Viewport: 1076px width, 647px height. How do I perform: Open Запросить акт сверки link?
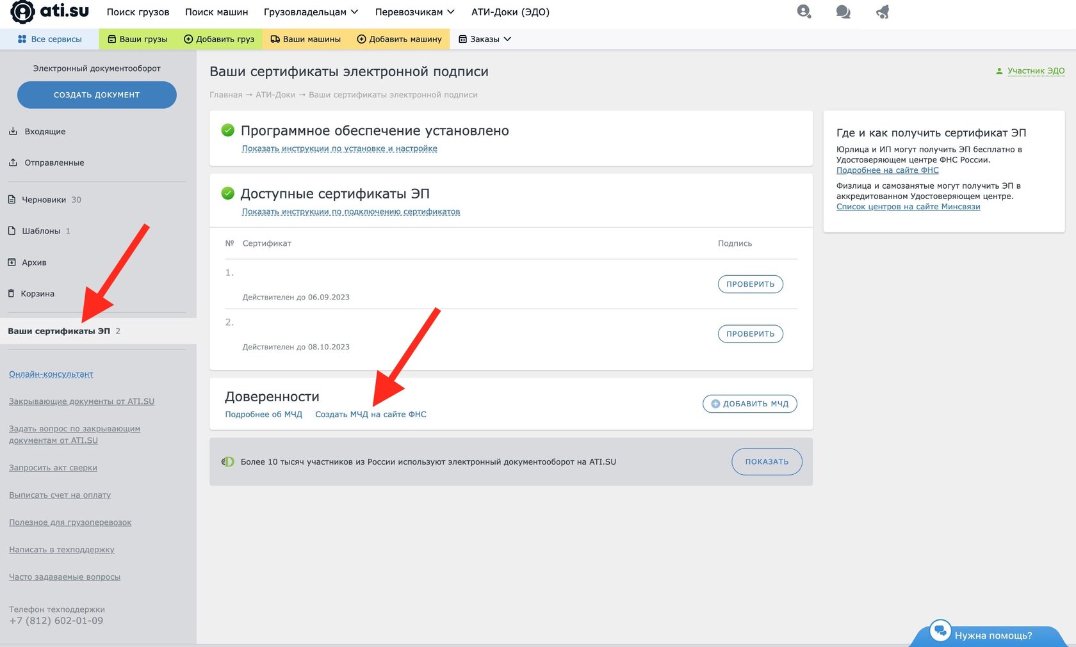pos(53,468)
